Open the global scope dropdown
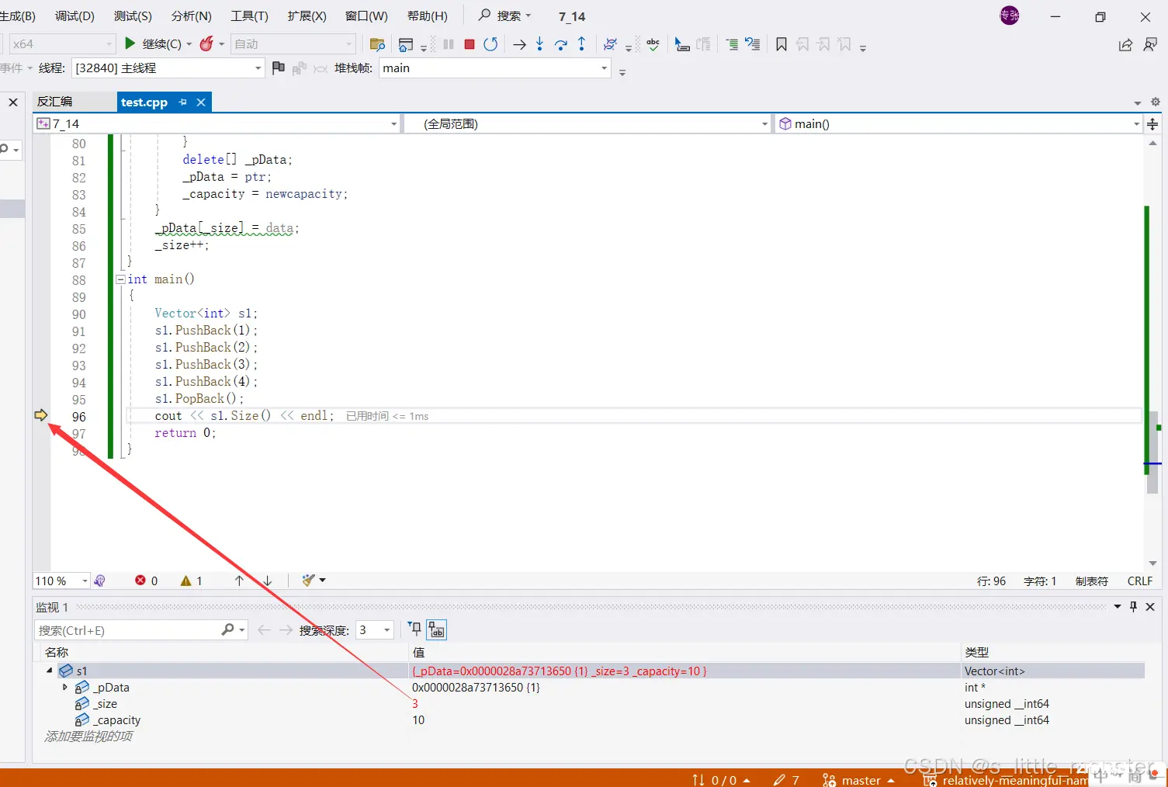The width and height of the screenshot is (1168, 787). pyautogui.click(x=588, y=123)
